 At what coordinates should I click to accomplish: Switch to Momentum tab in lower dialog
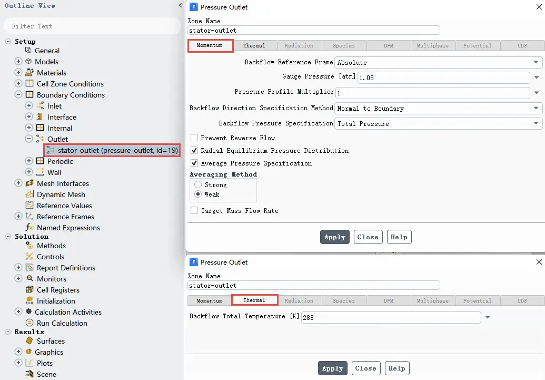pyautogui.click(x=209, y=300)
